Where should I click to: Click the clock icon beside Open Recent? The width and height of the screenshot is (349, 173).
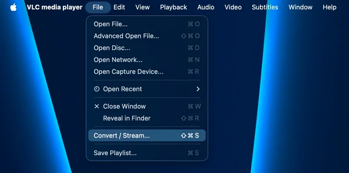pyautogui.click(x=96, y=89)
